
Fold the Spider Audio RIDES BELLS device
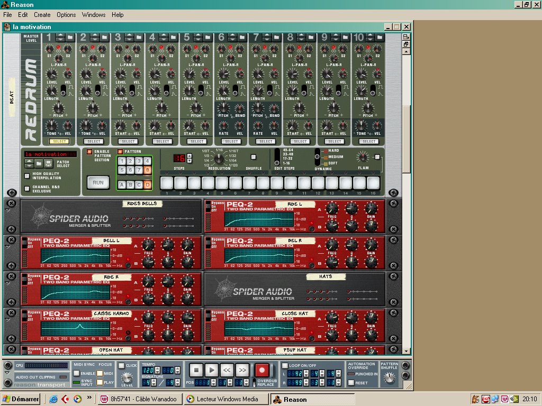7,210
